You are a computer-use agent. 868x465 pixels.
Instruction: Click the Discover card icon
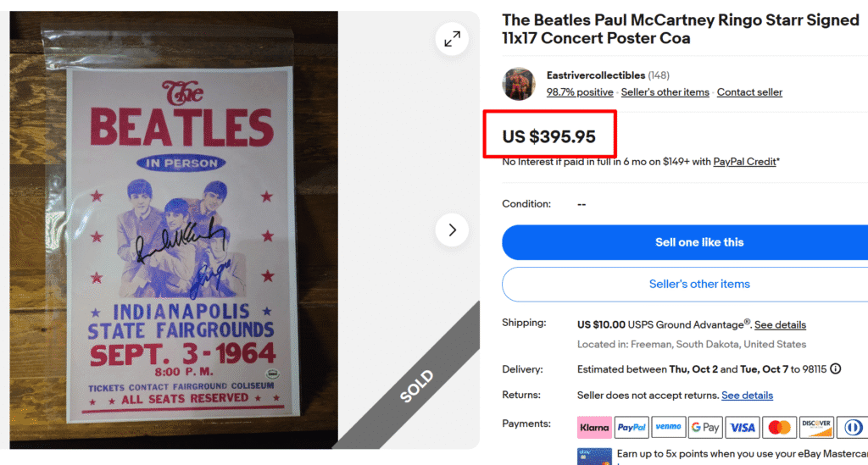[x=816, y=428]
